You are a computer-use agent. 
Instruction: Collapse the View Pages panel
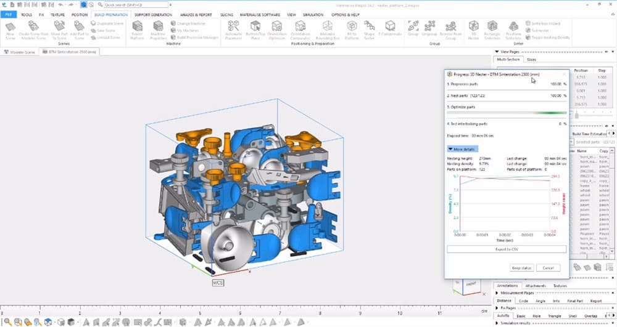tap(498, 52)
